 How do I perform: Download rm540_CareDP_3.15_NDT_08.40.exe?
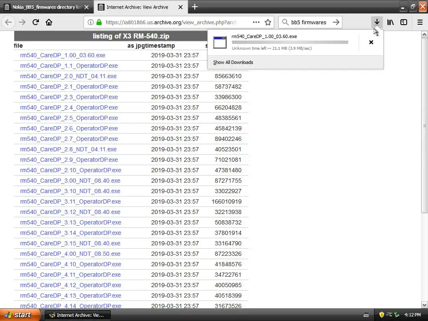click(70, 243)
